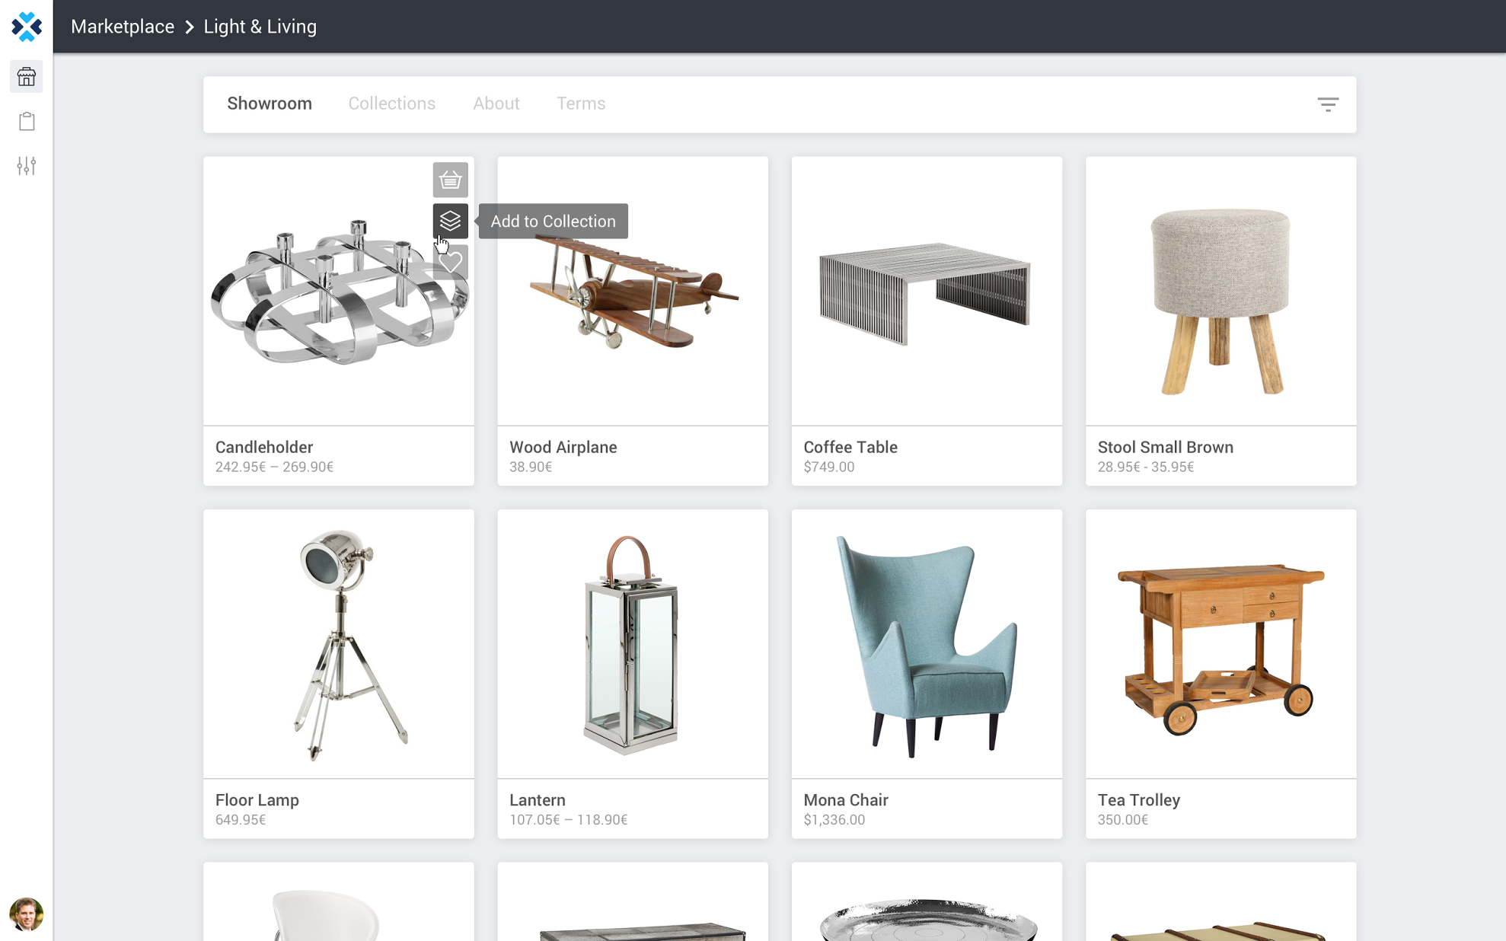
Task: Go to Marketplace in breadcrumb
Action: 123,27
